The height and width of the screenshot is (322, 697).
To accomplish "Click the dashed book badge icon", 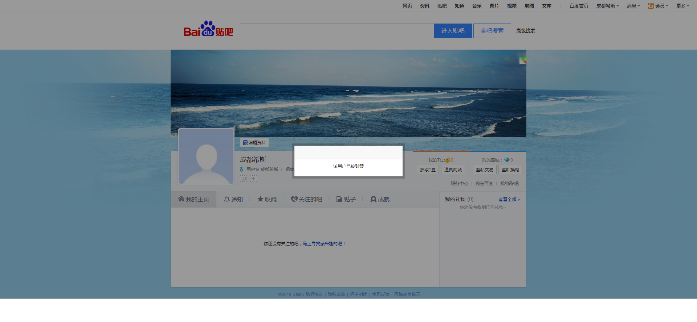I will pyautogui.click(x=243, y=179).
